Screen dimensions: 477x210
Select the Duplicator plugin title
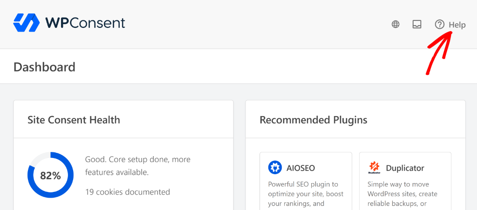click(405, 168)
